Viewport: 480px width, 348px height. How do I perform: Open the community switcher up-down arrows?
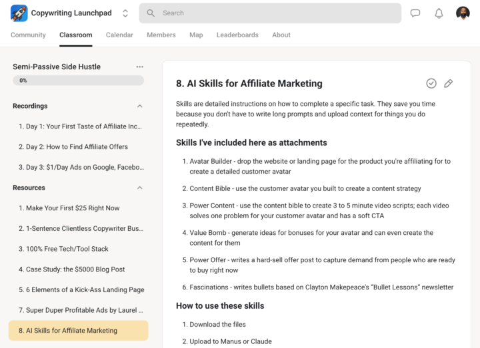[x=125, y=13]
